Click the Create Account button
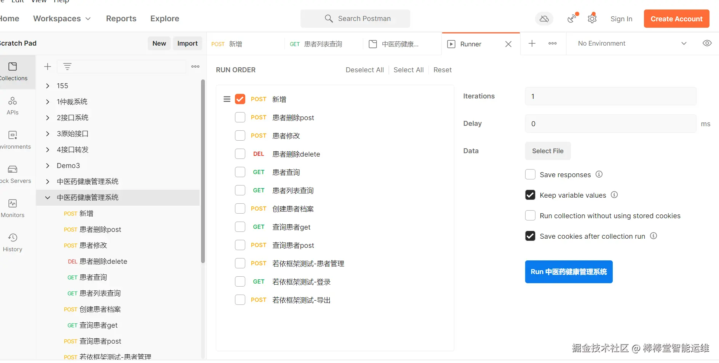The image size is (719, 363). click(x=676, y=19)
